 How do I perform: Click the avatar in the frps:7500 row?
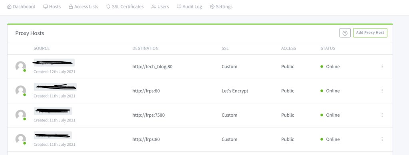[21, 115]
